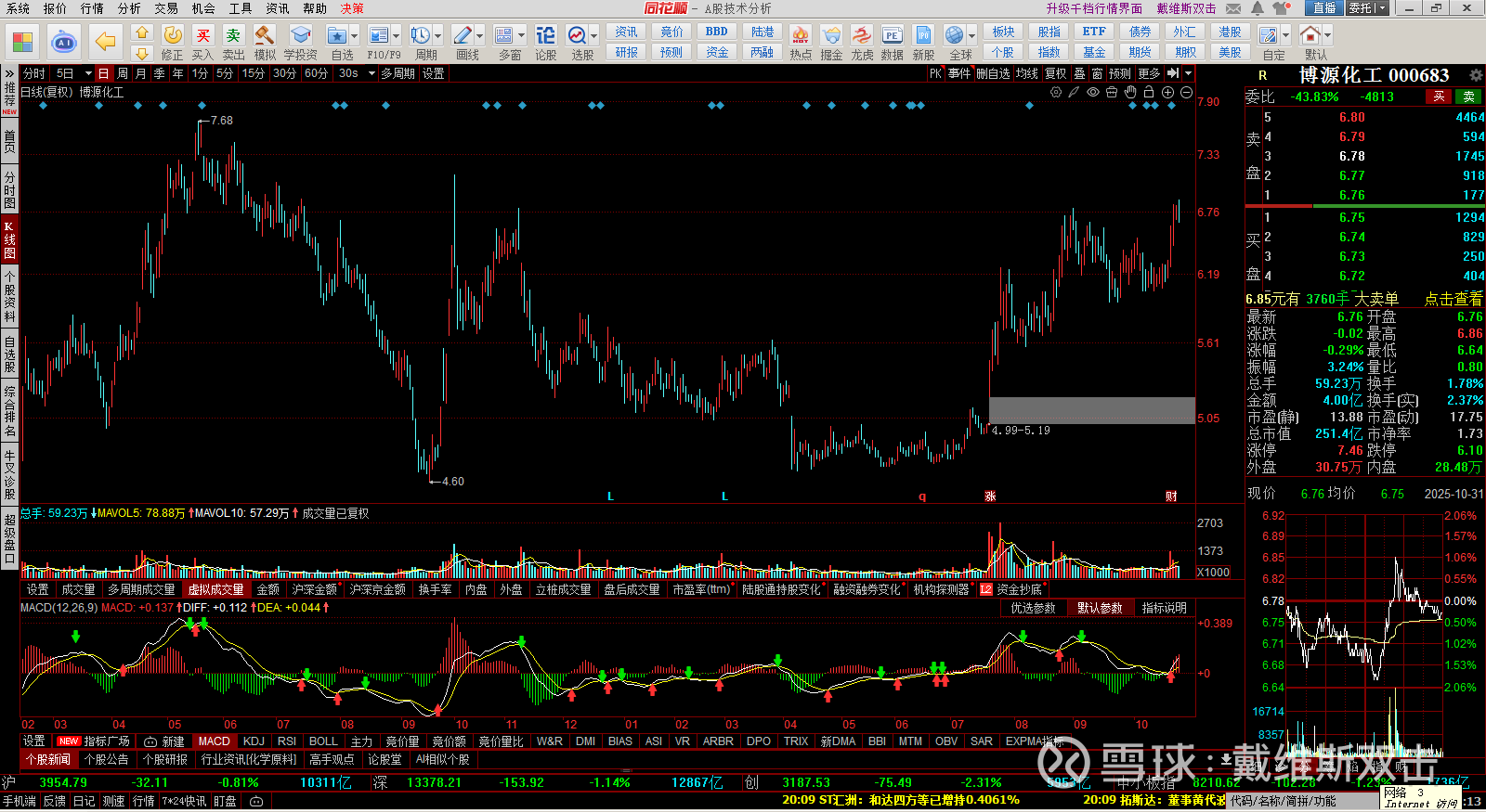This screenshot has width=1486, height=812.
Task: Click the 直播 button in title bar
Action: [1323, 8]
